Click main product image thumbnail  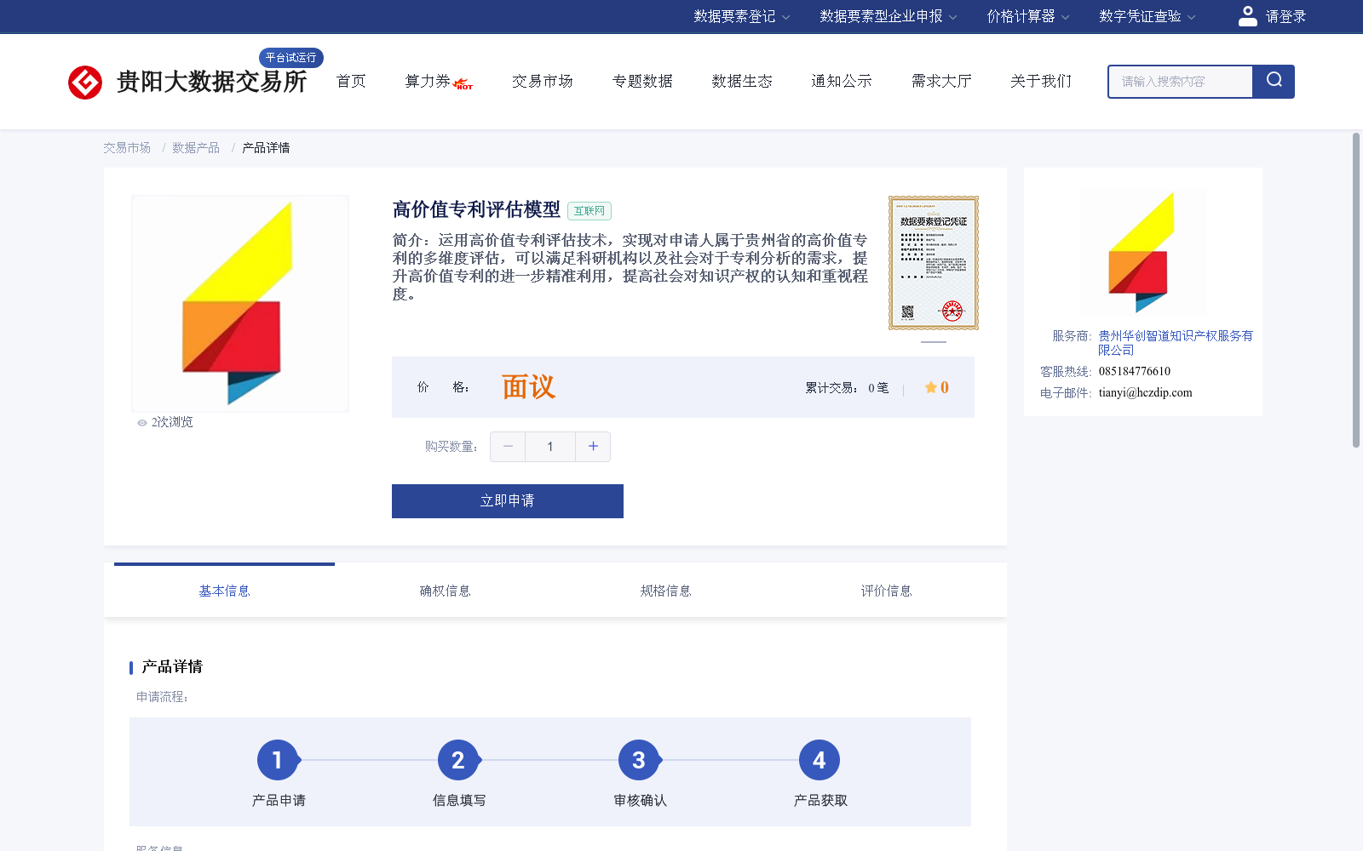click(x=240, y=304)
